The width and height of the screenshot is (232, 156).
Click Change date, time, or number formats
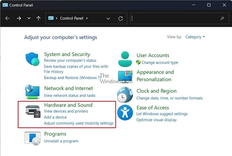169,98
